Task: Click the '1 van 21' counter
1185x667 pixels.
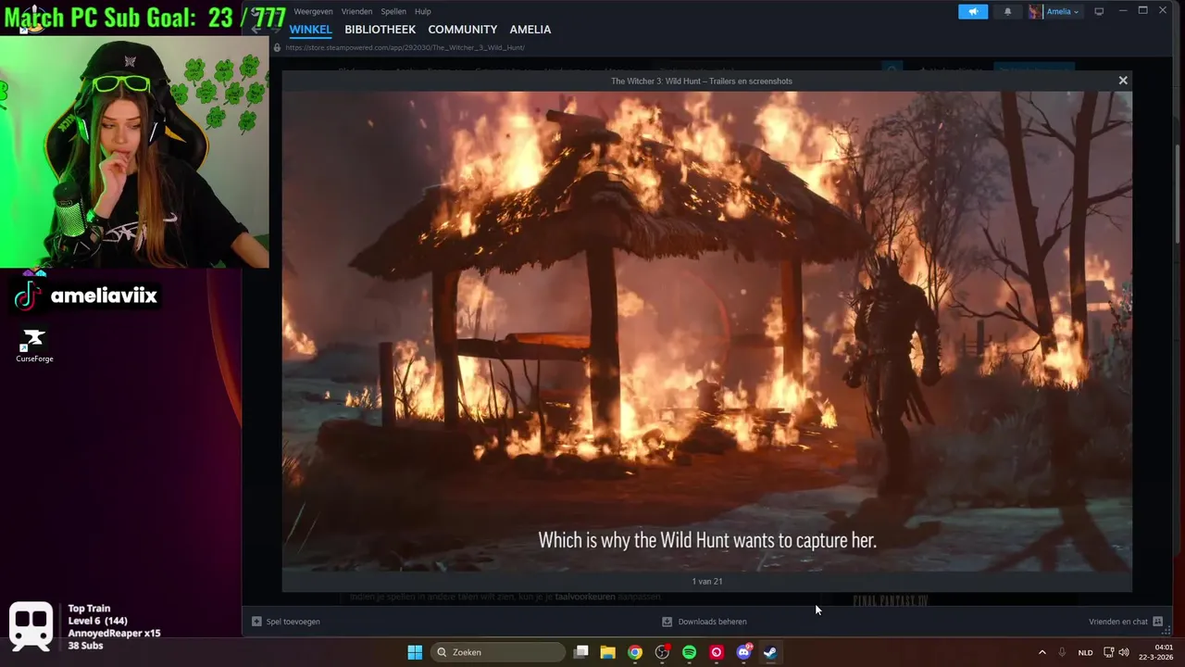Action: 707,582
